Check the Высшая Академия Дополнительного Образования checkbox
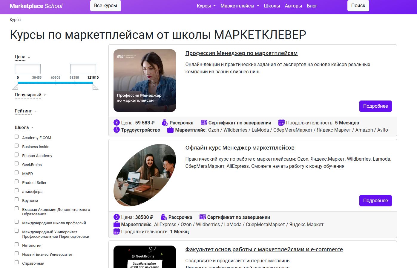The width and height of the screenshot is (417, 268). 17,208
